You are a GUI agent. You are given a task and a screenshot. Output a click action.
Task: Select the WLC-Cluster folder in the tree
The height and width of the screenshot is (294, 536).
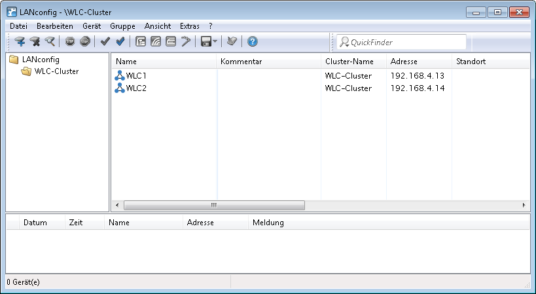pos(56,71)
